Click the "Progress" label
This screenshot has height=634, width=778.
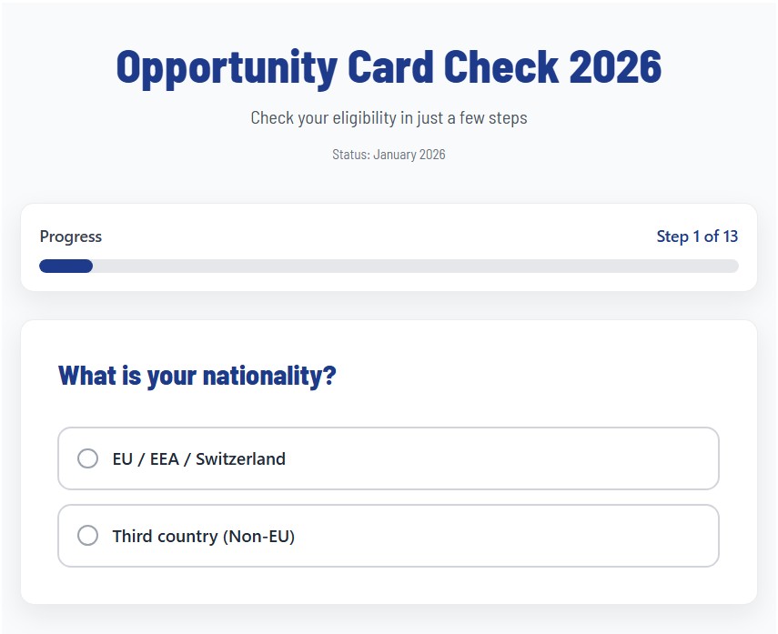71,236
